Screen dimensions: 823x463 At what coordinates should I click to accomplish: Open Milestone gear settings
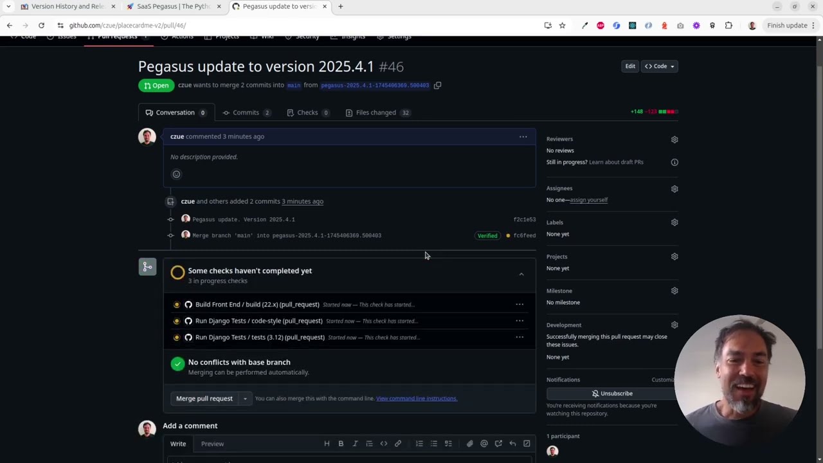(x=674, y=291)
